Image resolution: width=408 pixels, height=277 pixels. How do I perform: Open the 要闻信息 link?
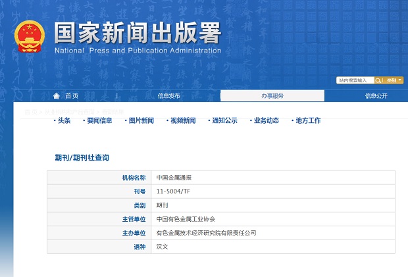click(x=99, y=120)
